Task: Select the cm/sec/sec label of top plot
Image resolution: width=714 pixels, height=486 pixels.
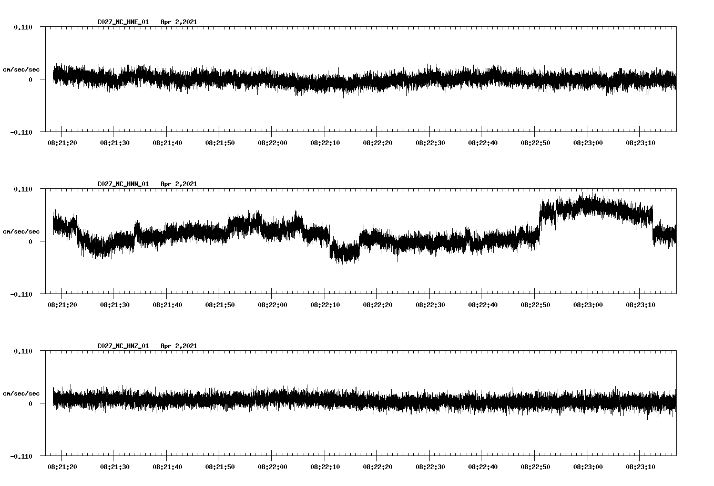Action: [22, 69]
